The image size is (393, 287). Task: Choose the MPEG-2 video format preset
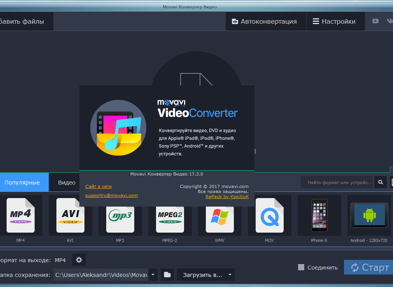click(170, 221)
